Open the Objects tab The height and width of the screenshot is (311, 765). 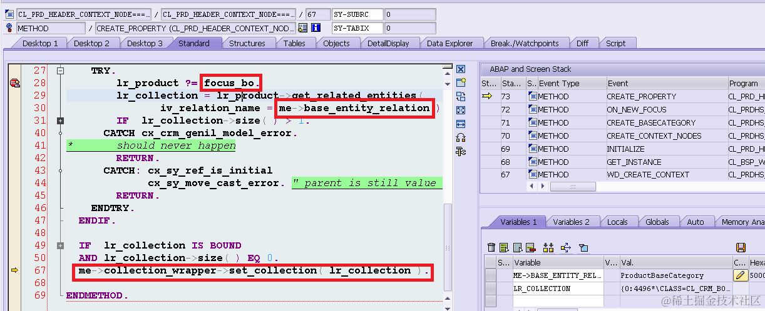pos(336,43)
